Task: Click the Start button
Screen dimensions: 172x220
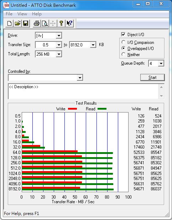Action: tap(152, 77)
